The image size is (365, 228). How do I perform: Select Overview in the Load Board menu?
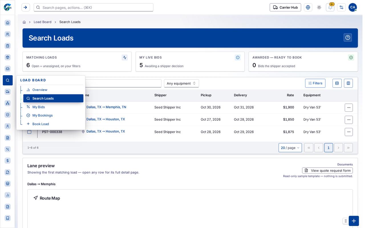[x=53, y=90]
